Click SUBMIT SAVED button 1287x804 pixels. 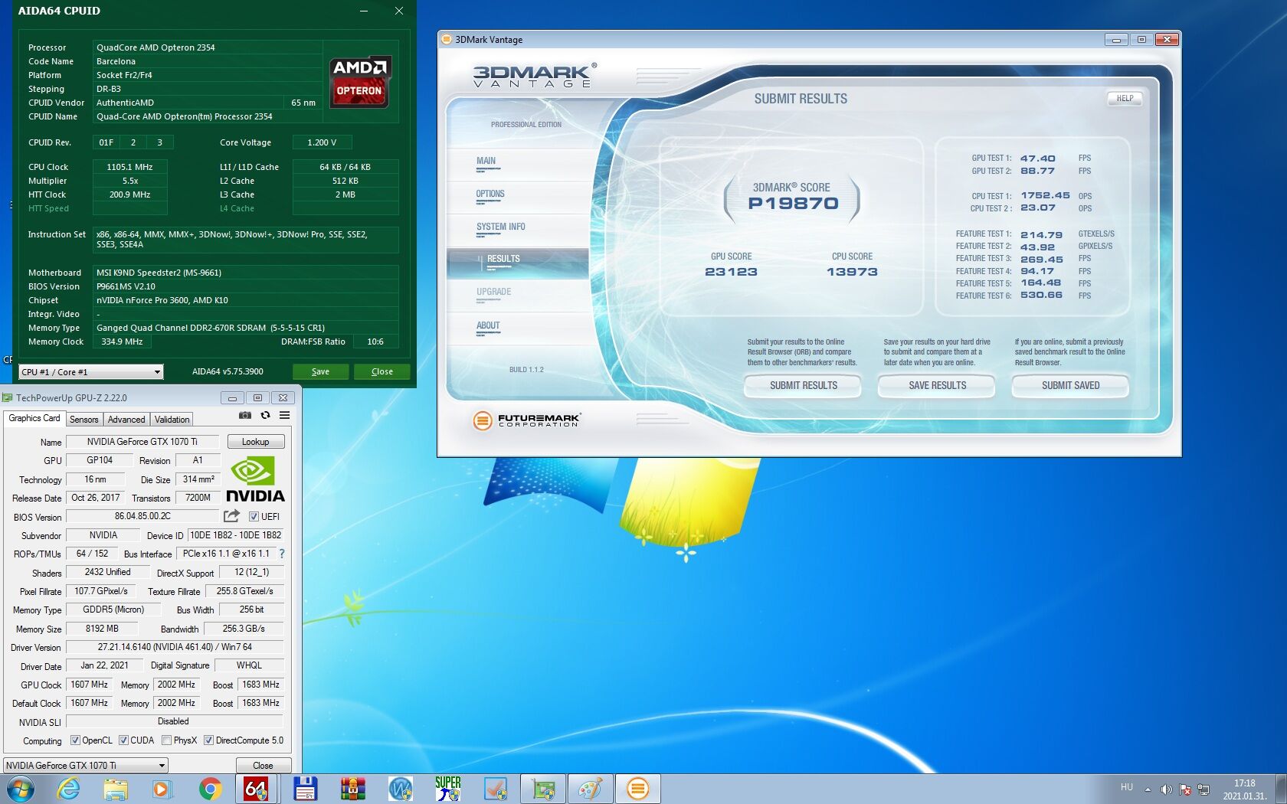pos(1070,385)
